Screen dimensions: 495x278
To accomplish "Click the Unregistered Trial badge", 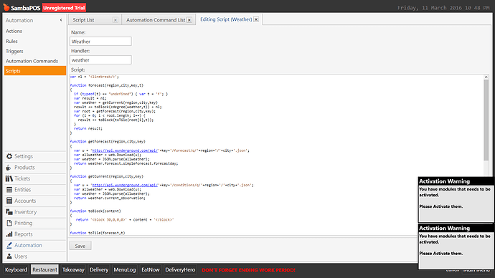I will click(64, 8).
